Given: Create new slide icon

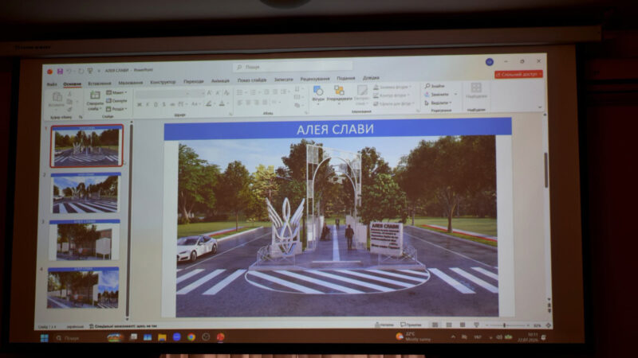Looking at the screenshot, I should coord(95,95).
